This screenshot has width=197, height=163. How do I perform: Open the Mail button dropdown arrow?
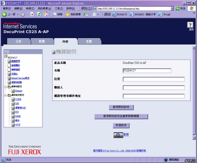[98, 14]
